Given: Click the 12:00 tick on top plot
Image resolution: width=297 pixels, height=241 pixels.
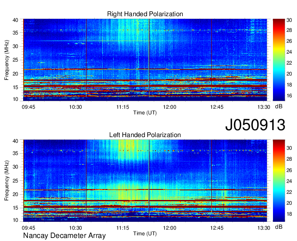Looking at the screenshot, I should 170,107.
